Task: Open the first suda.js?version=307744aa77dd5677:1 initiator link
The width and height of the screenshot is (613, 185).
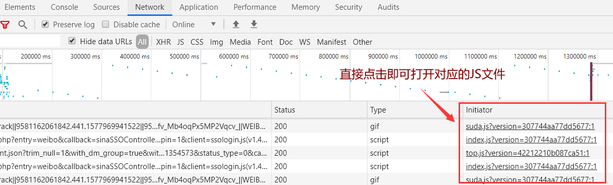Action: coord(530,126)
